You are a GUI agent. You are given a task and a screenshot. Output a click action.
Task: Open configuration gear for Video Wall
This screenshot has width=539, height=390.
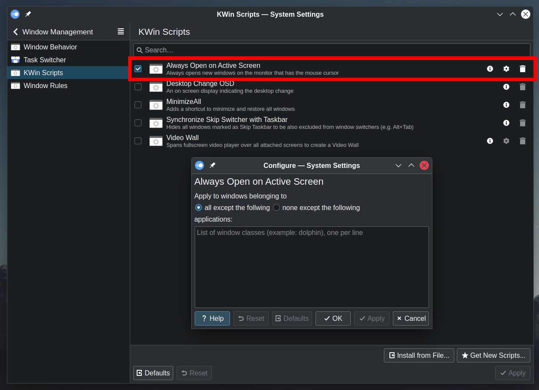point(506,141)
